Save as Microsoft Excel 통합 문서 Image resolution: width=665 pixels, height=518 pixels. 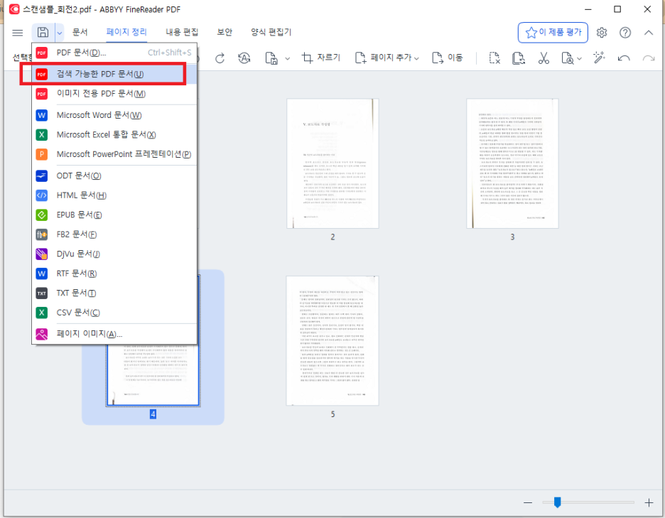click(114, 134)
